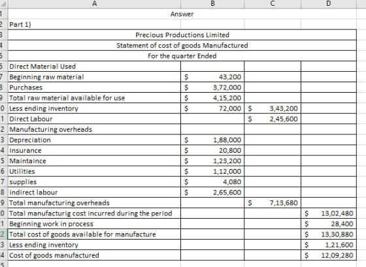366x267 pixels.
Task: Select the 43,200 value cell
Action: [212, 77]
